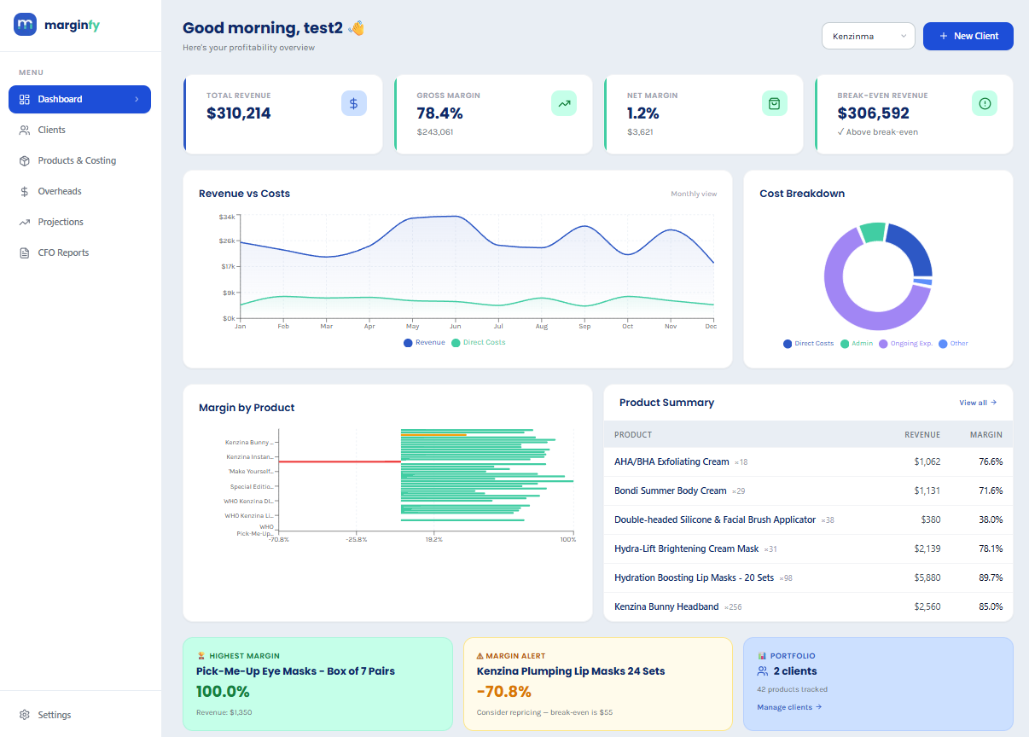1029x737 pixels.
Task: Click the plus icon in New Client button
Action: coord(943,36)
